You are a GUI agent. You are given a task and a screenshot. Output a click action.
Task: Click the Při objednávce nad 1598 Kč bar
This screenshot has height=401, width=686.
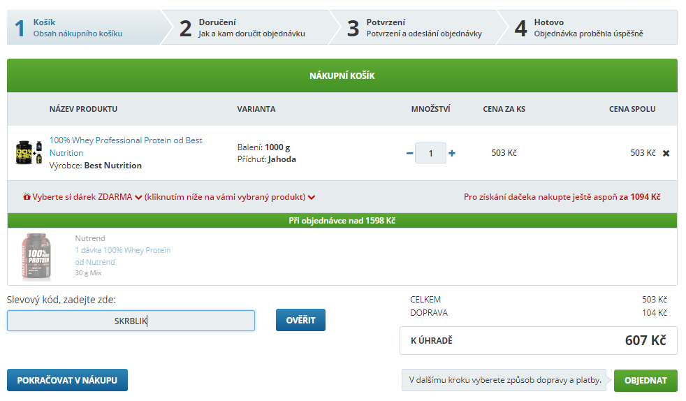tap(342, 221)
